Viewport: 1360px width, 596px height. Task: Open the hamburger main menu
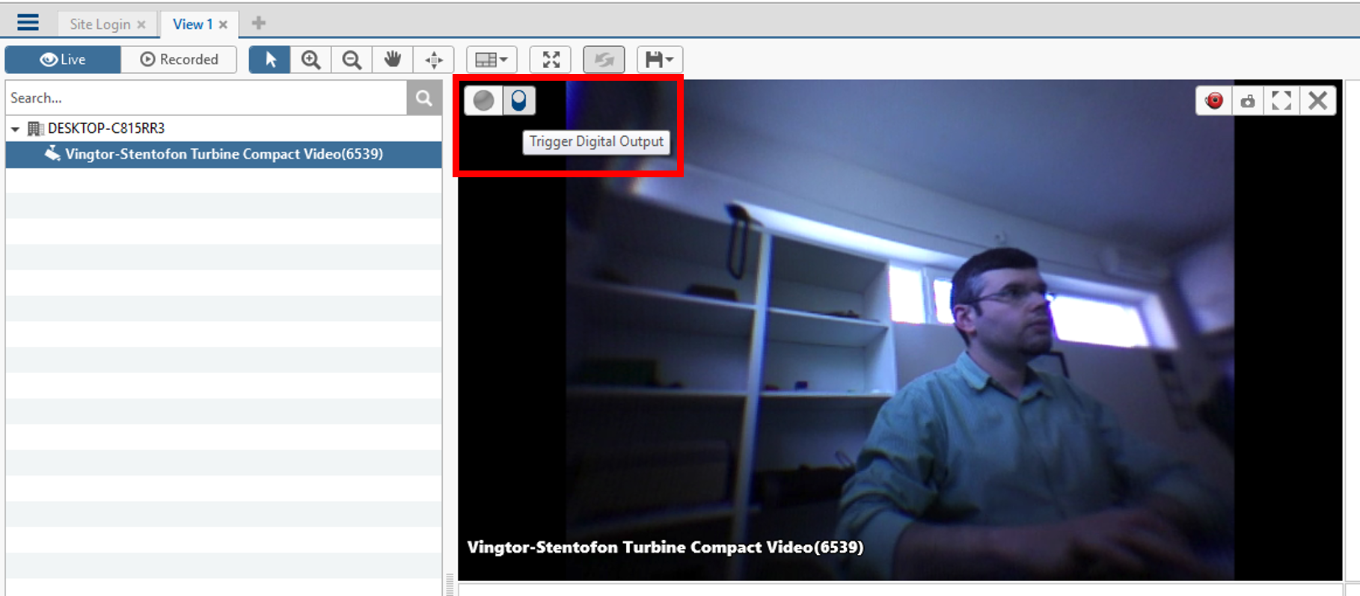tap(28, 22)
